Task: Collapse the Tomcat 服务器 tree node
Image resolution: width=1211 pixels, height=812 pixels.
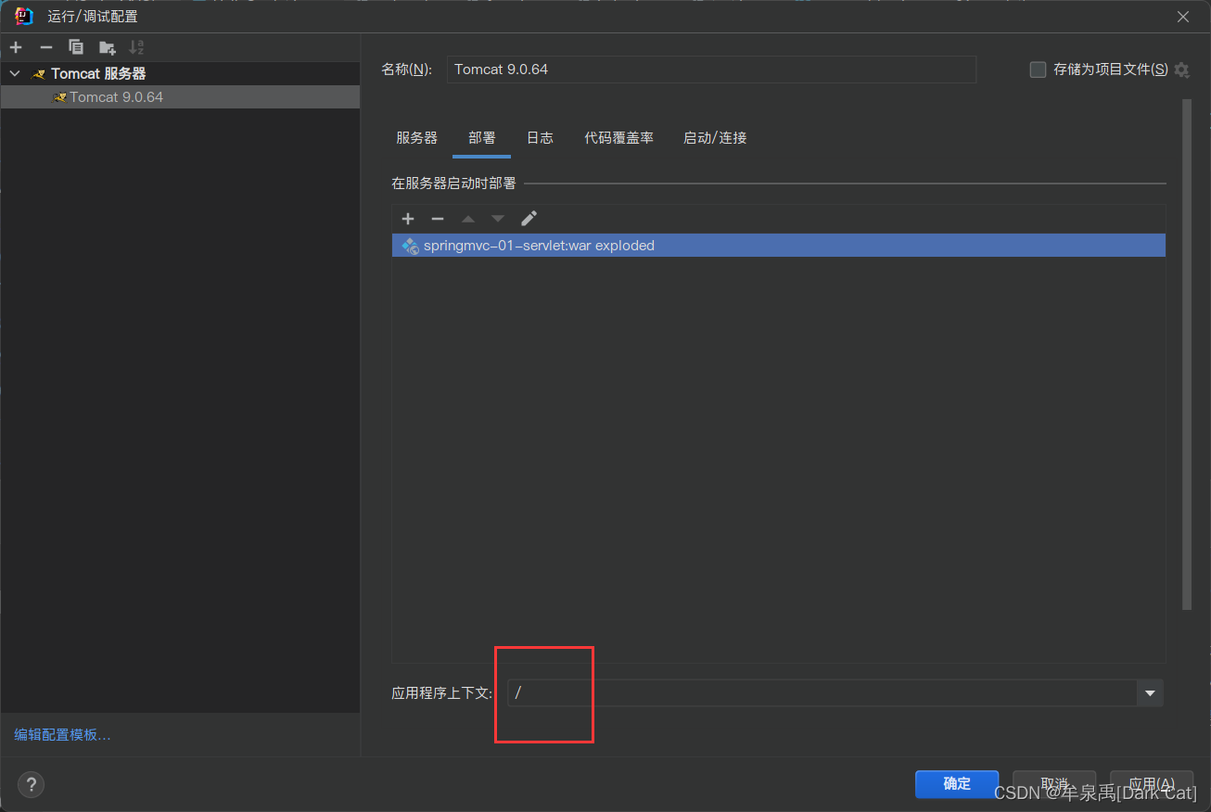Action: pyautogui.click(x=14, y=73)
